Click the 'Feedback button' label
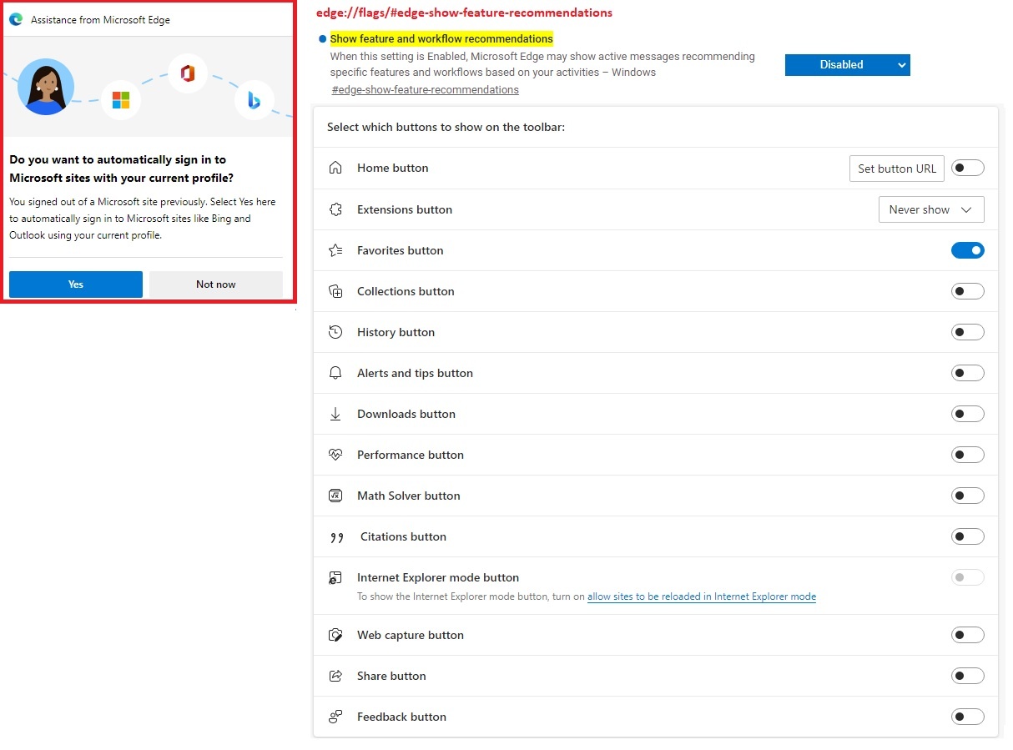The height and width of the screenshot is (750, 1013). (401, 717)
